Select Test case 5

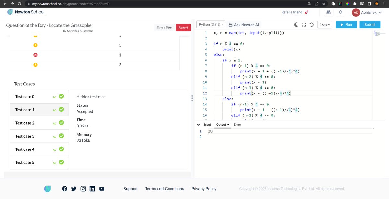click(40, 162)
